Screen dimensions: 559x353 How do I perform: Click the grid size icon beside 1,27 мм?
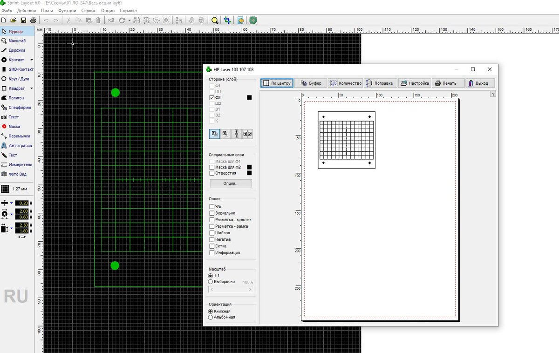point(5,189)
